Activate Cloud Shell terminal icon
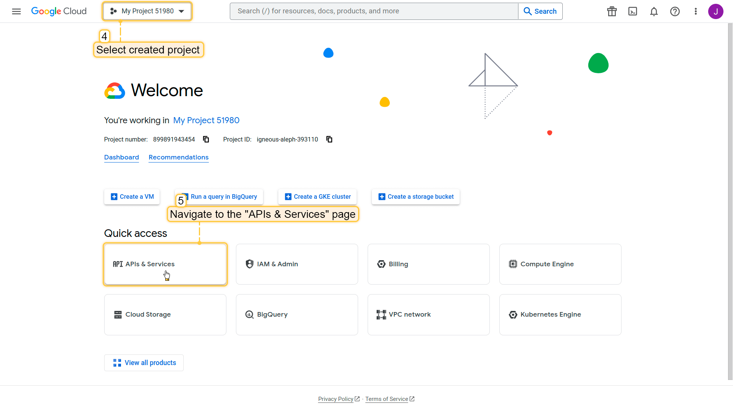The image size is (733, 412). coord(633,11)
